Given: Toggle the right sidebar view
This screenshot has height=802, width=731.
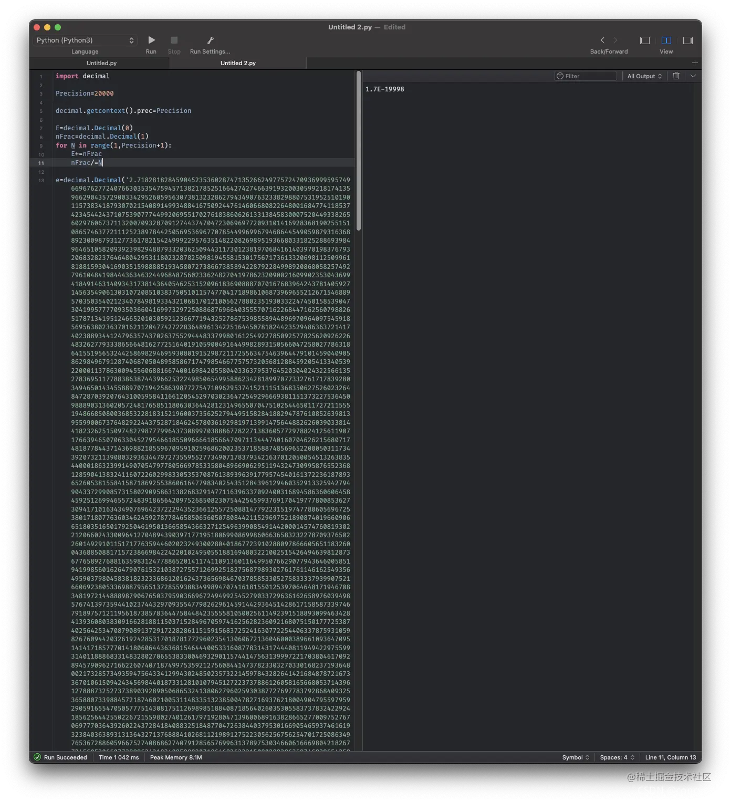Looking at the screenshot, I should [x=688, y=40].
